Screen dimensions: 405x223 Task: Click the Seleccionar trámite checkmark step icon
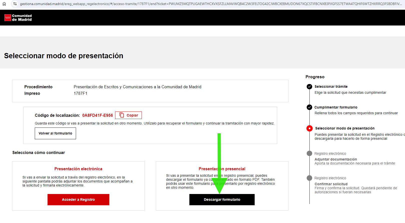[x=309, y=86]
